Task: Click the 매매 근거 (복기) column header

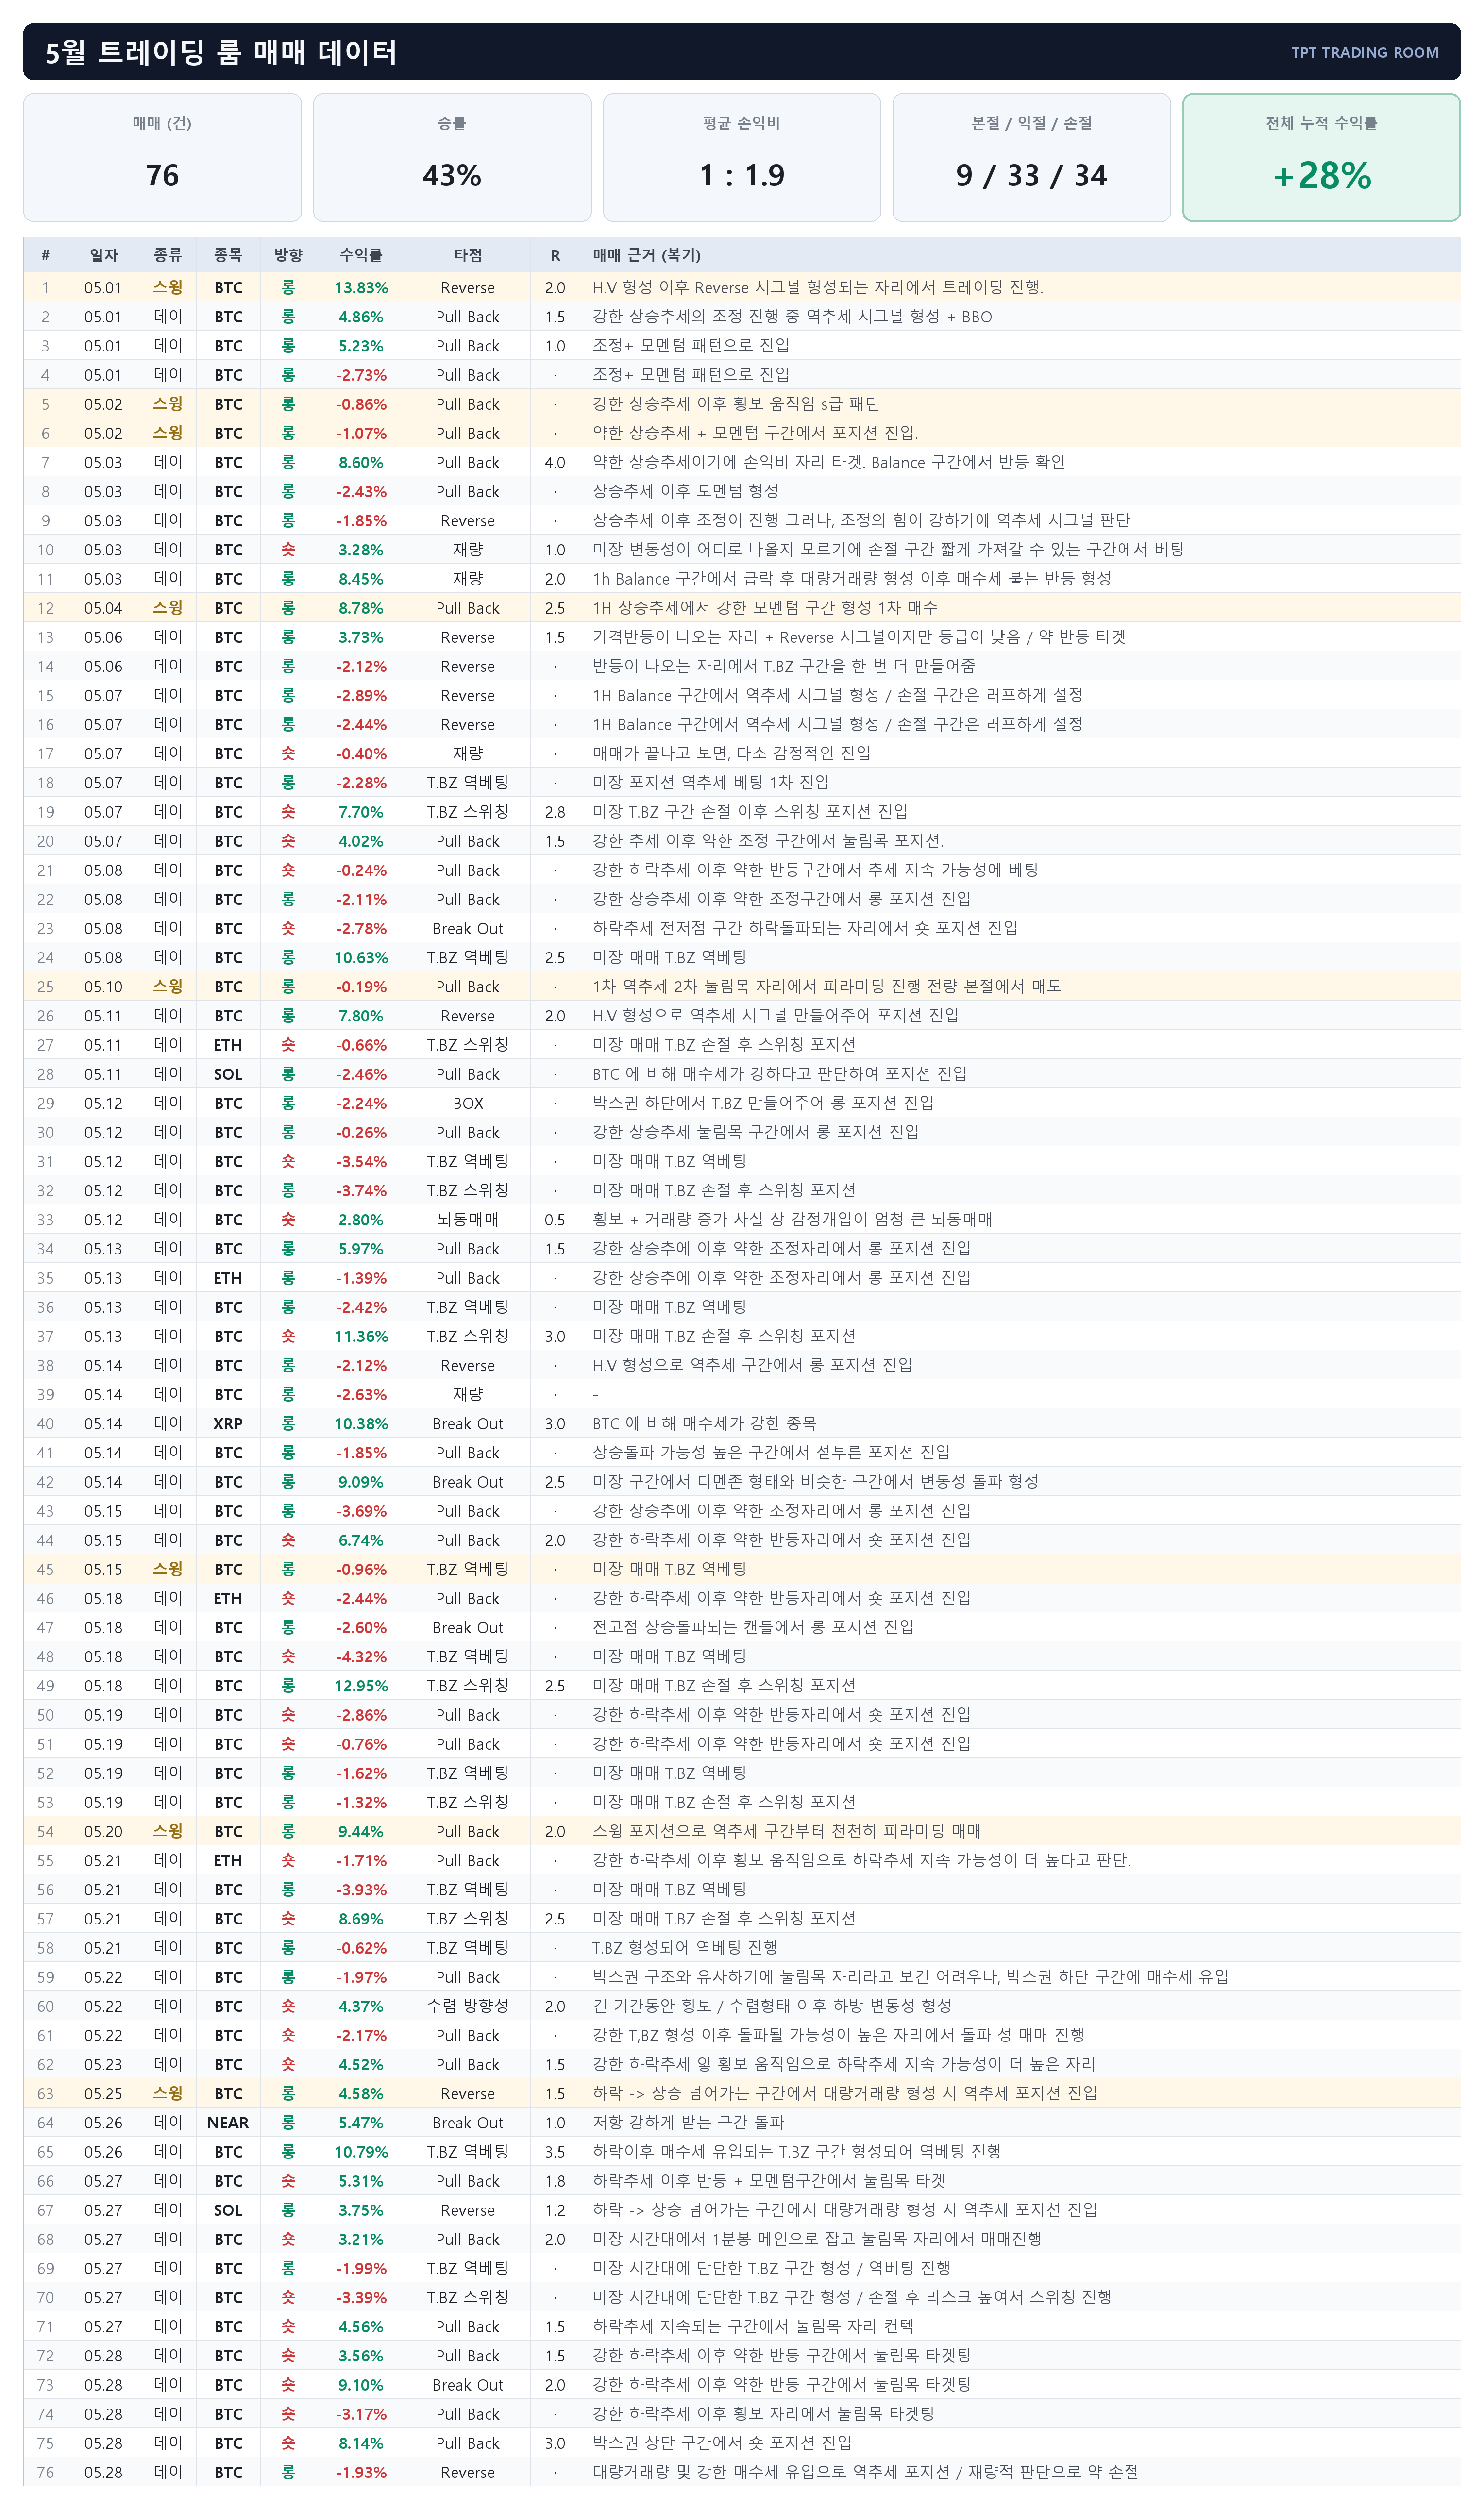Action: (646, 255)
